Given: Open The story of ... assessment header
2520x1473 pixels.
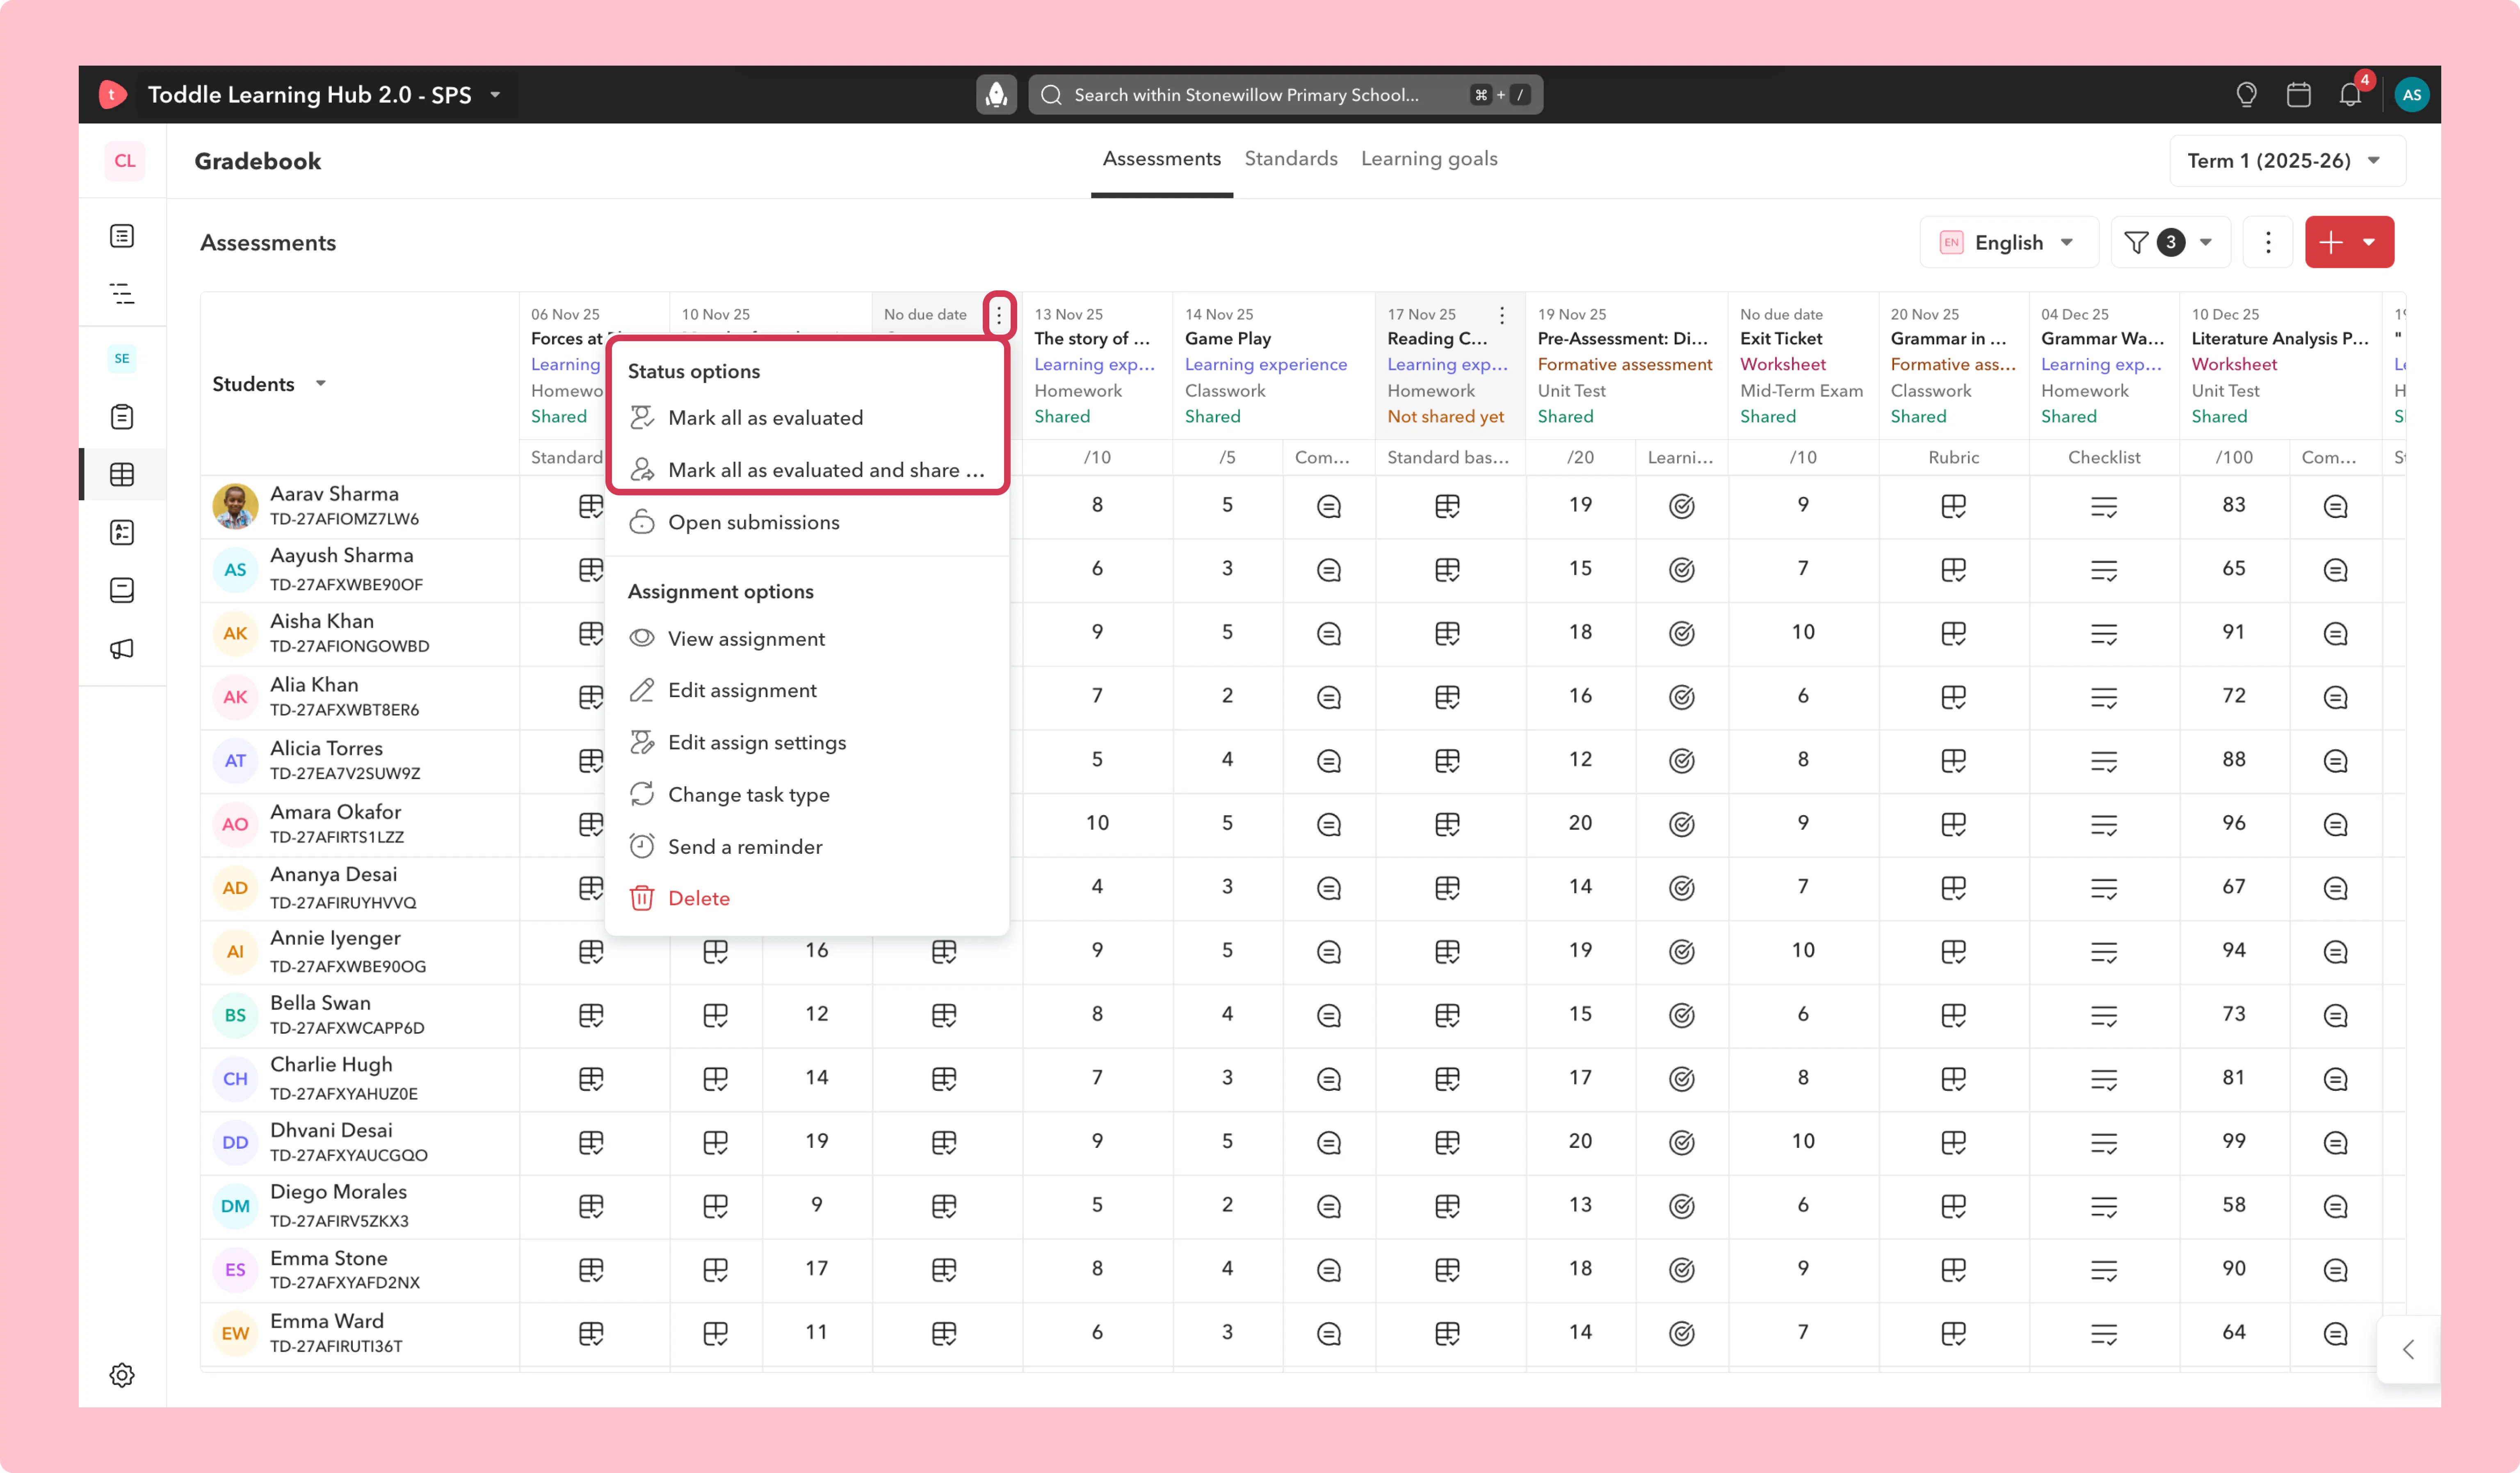Looking at the screenshot, I should tap(1091, 339).
